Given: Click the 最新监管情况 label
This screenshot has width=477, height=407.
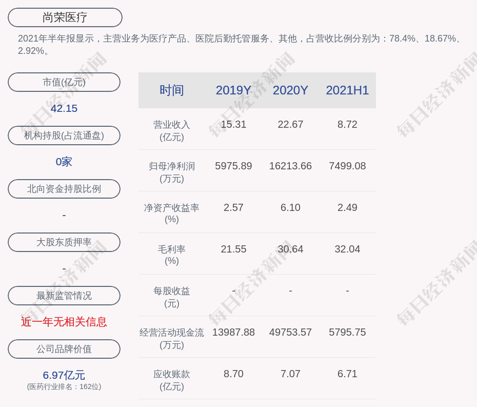Looking at the screenshot, I should point(64,296).
